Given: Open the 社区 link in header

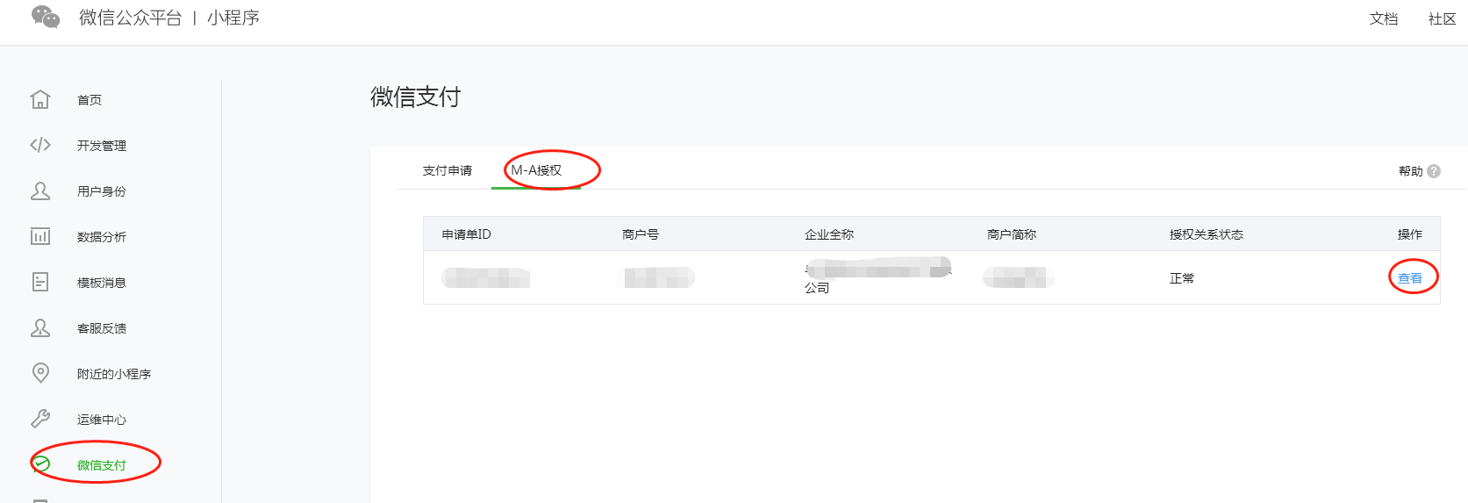Looking at the screenshot, I should pos(1442,18).
